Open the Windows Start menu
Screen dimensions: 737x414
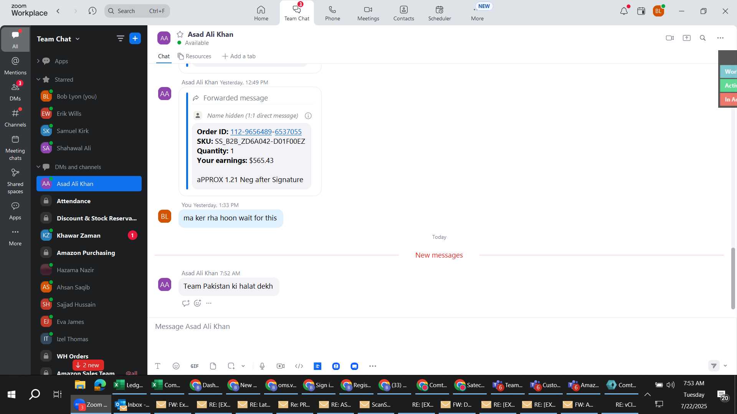12,394
